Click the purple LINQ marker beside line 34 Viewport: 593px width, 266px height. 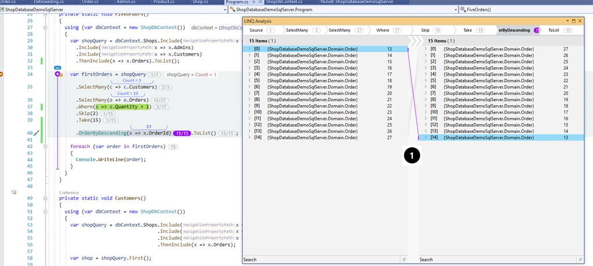tap(57, 75)
